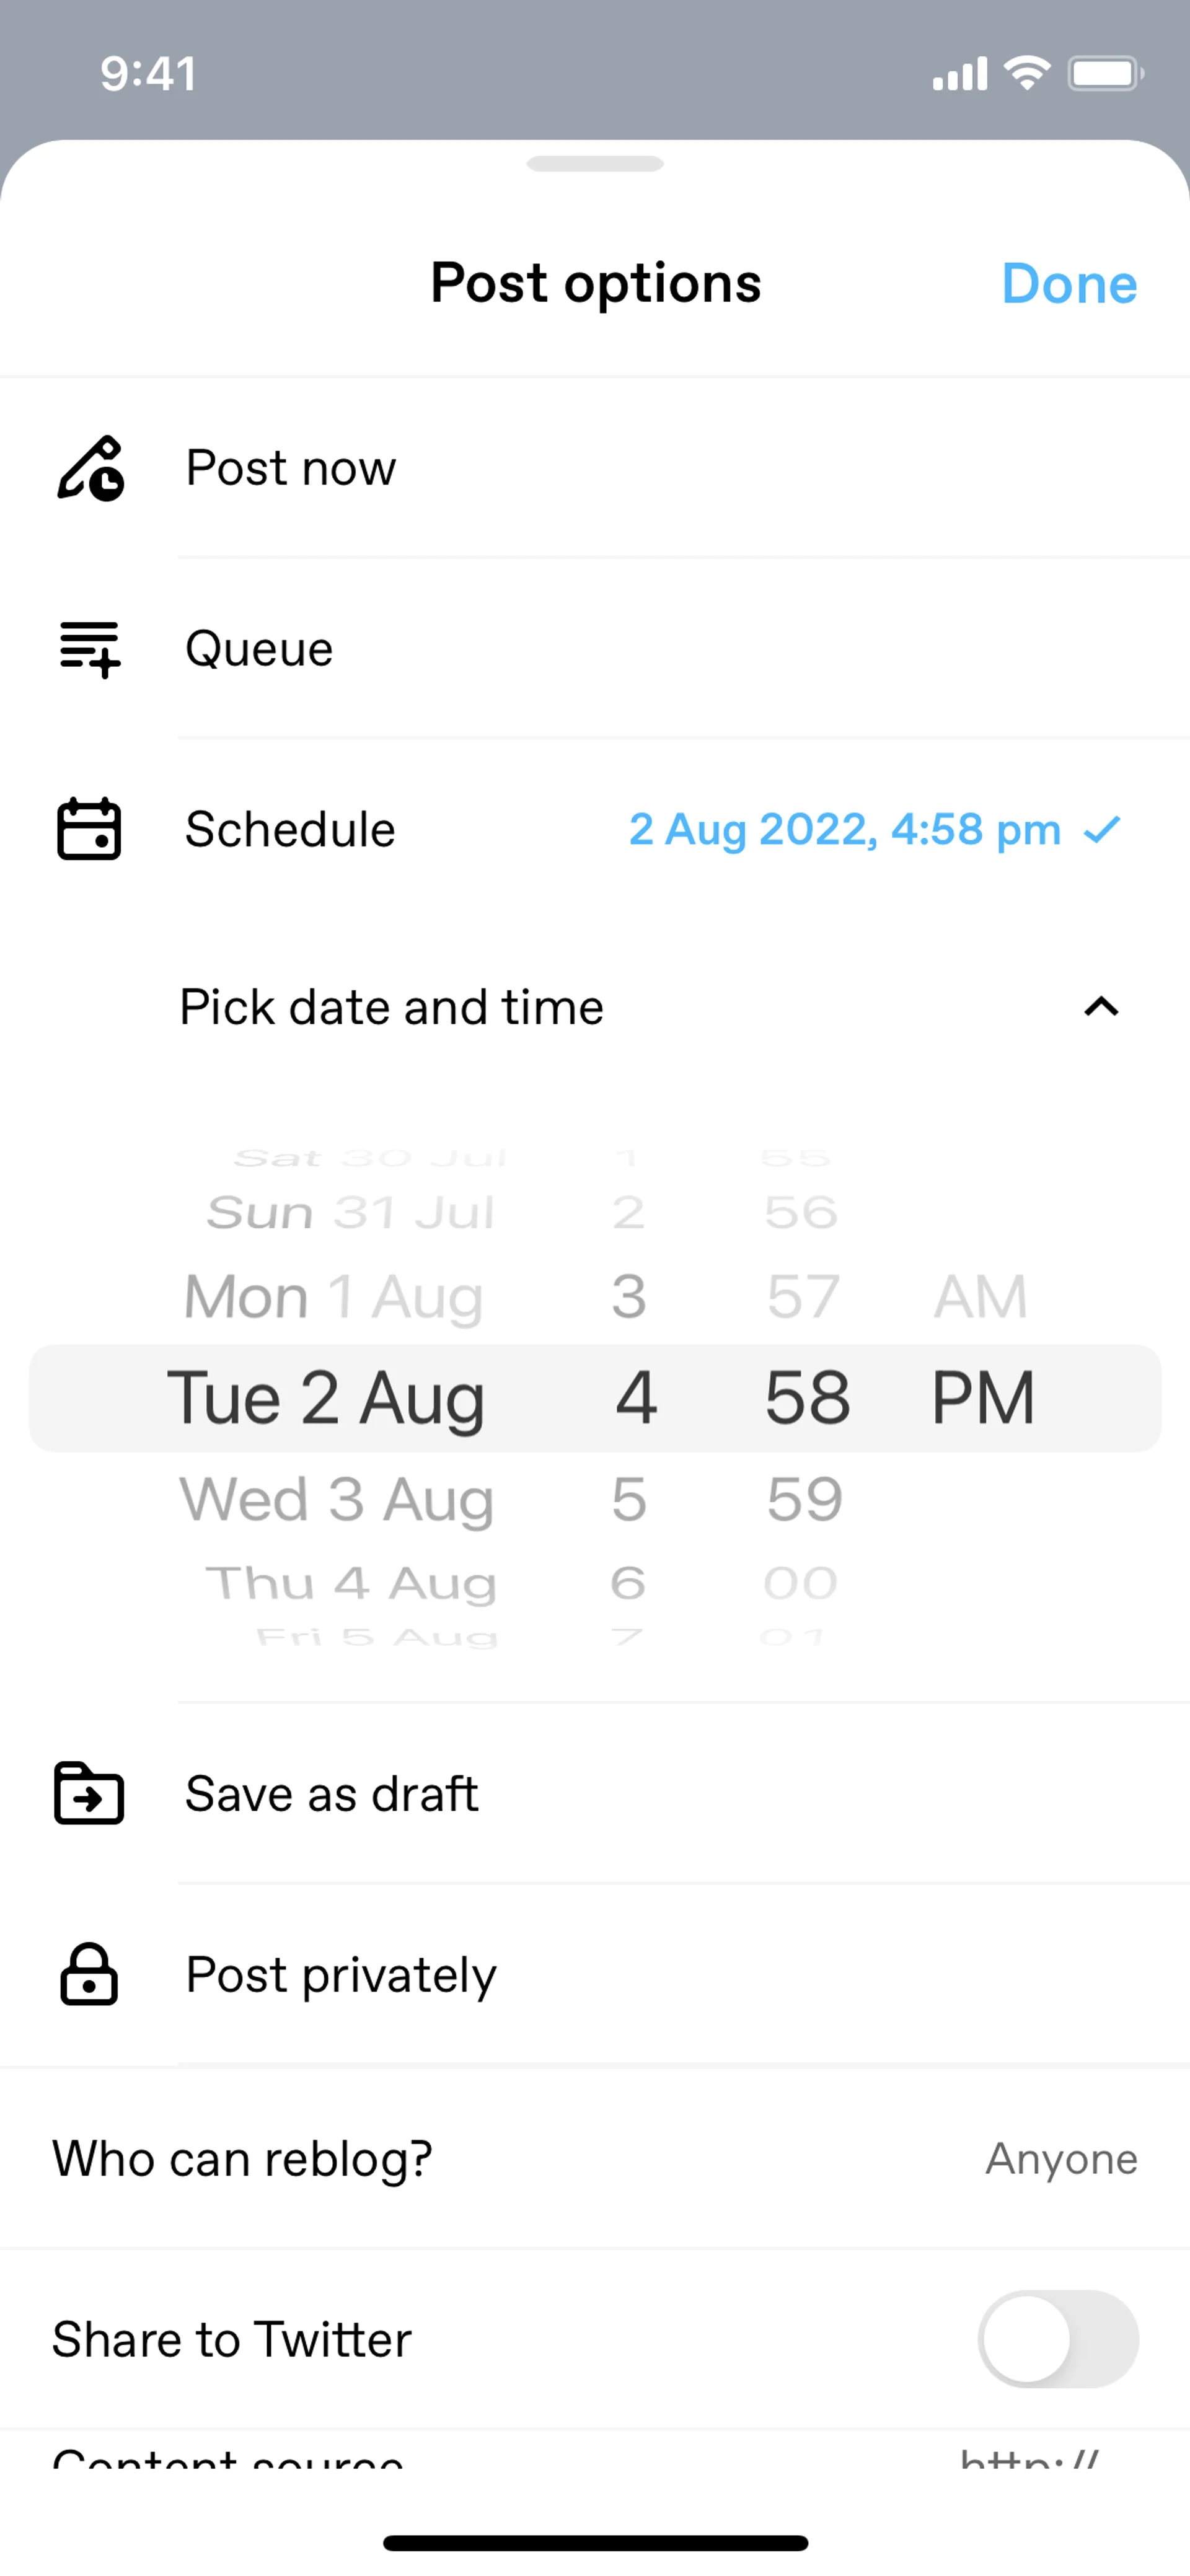Tap the scheduled date 2 Aug 2022 link

coord(844,830)
